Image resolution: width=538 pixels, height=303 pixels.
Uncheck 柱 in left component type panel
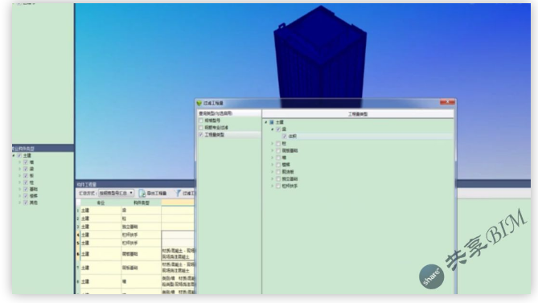[x=26, y=182]
